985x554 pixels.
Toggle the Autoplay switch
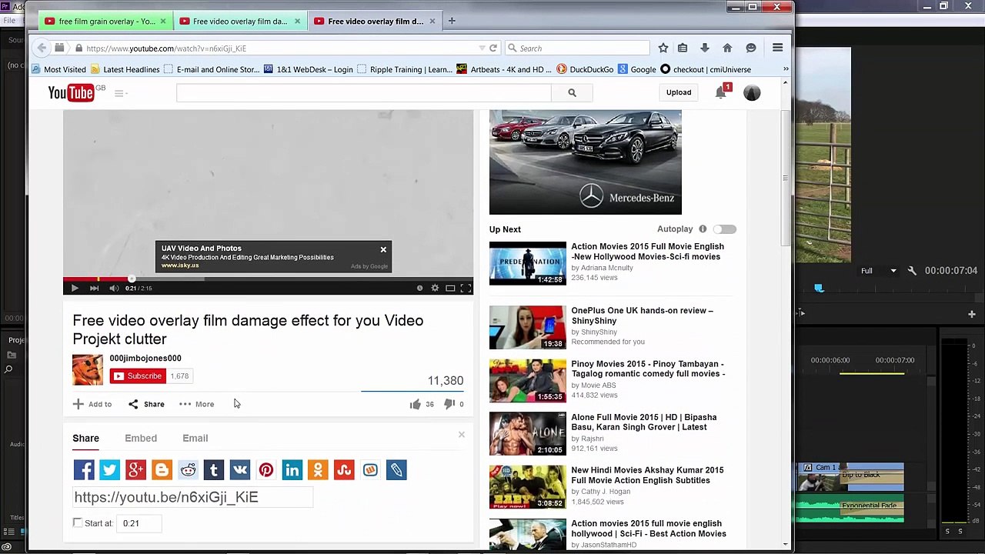[x=724, y=229]
